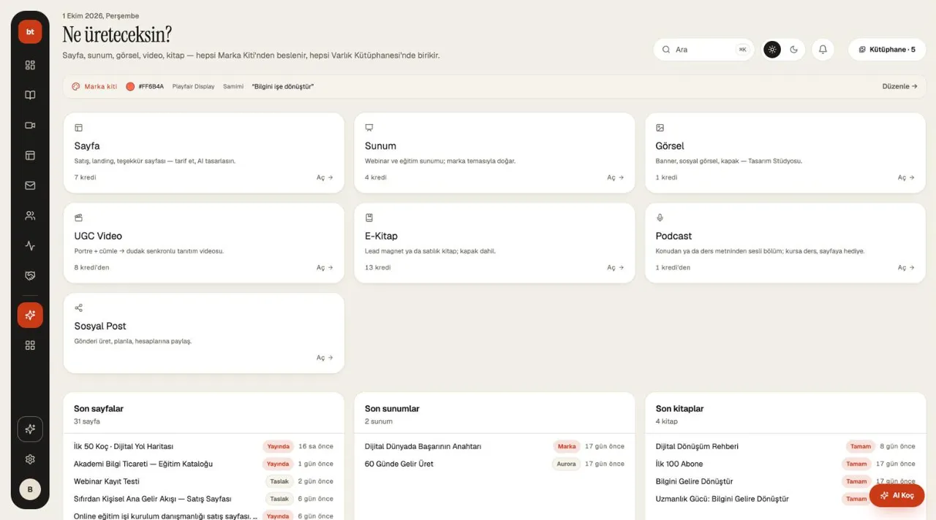Select the video camera sidebar icon
This screenshot has height=520, width=936.
[30, 126]
